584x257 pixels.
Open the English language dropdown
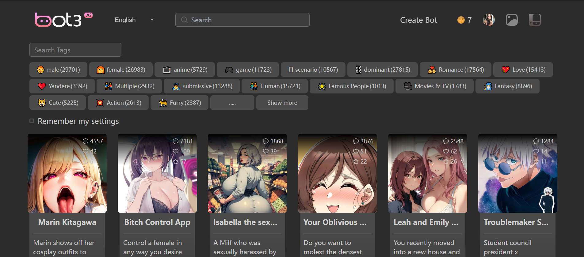point(134,20)
